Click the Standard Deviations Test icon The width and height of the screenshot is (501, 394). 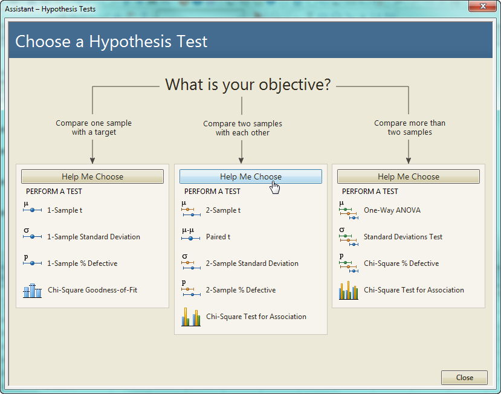tap(349, 236)
